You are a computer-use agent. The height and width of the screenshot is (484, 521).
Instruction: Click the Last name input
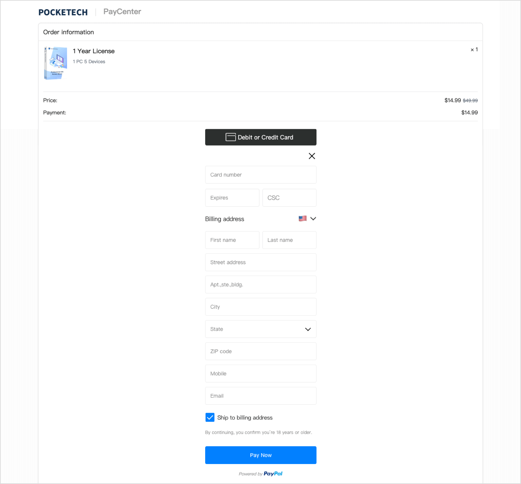coord(289,240)
